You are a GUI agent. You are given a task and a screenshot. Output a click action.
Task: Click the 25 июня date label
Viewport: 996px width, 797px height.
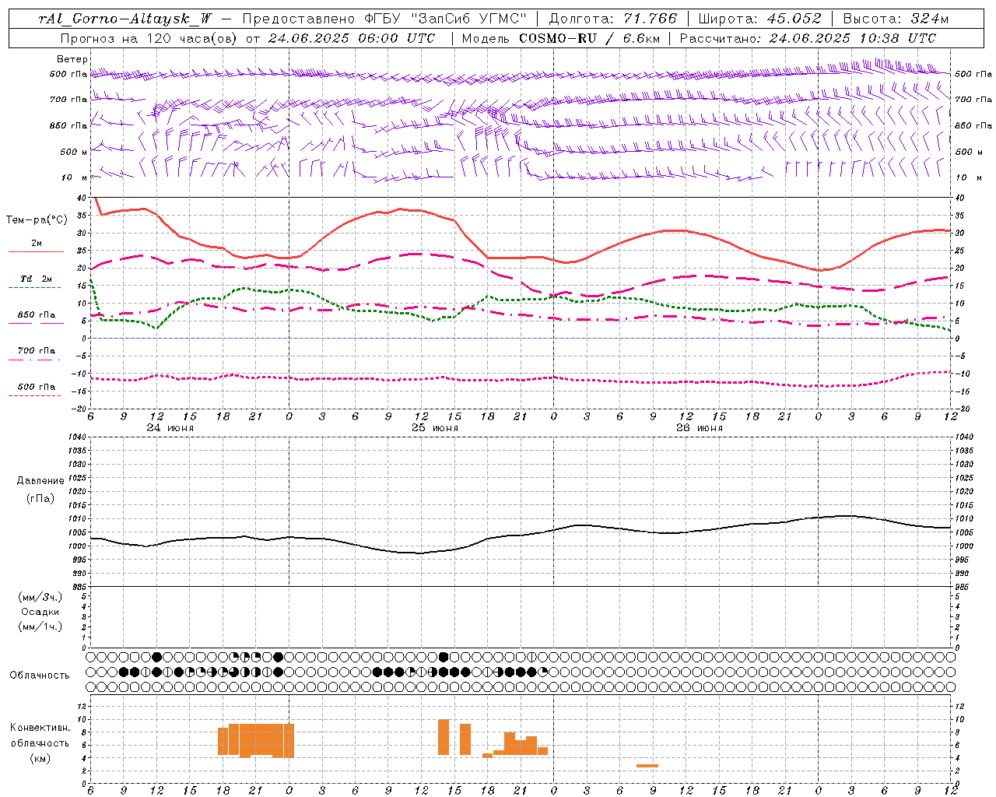(435, 428)
